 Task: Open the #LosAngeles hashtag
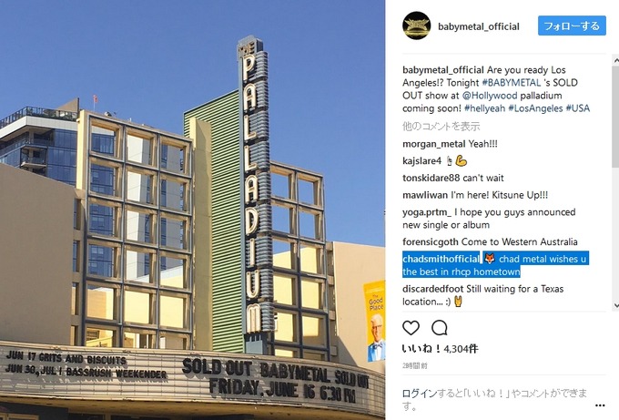[535, 108]
